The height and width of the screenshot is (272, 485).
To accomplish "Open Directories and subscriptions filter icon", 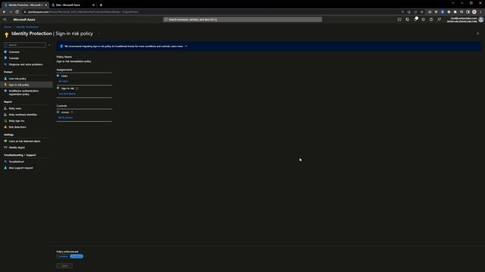I will click(x=408, y=20).
